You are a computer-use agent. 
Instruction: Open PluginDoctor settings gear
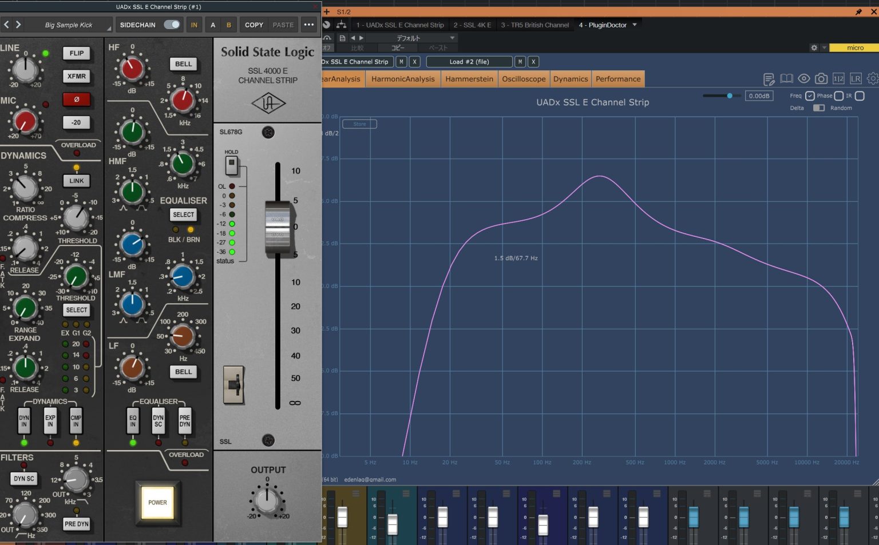[x=873, y=78]
